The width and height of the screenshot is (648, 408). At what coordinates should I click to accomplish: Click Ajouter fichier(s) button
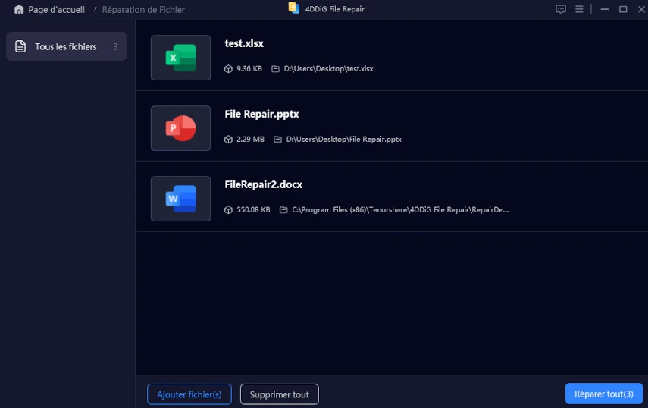[189, 394]
